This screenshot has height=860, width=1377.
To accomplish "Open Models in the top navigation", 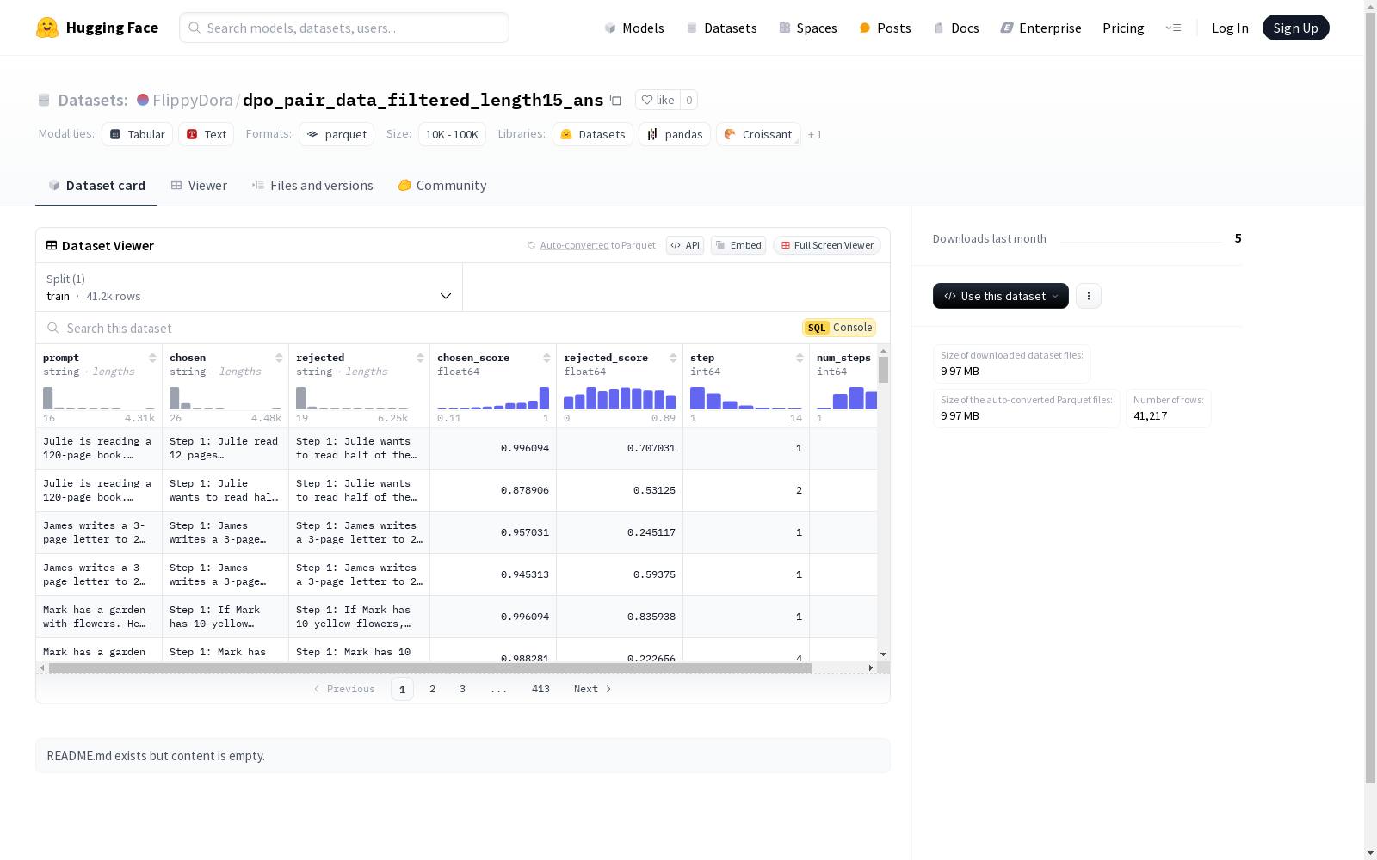I will pyautogui.click(x=634, y=28).
